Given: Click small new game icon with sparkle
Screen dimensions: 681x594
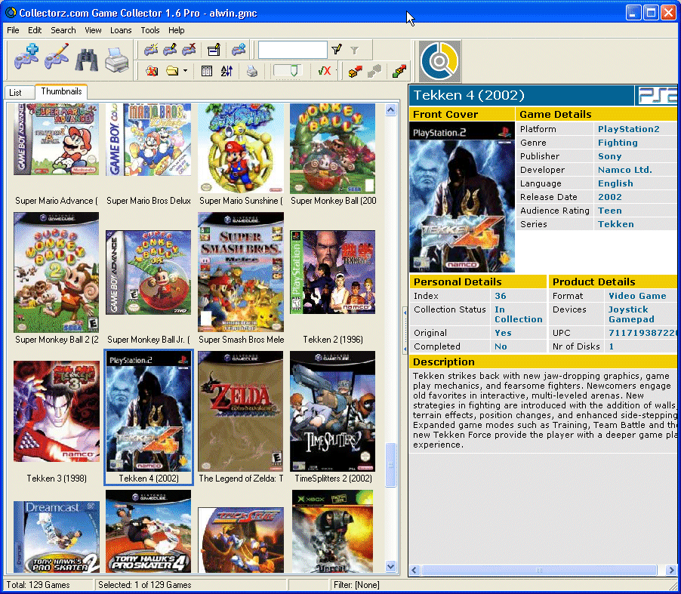Looking at the screenshot, I should click(x=151, y=50).
